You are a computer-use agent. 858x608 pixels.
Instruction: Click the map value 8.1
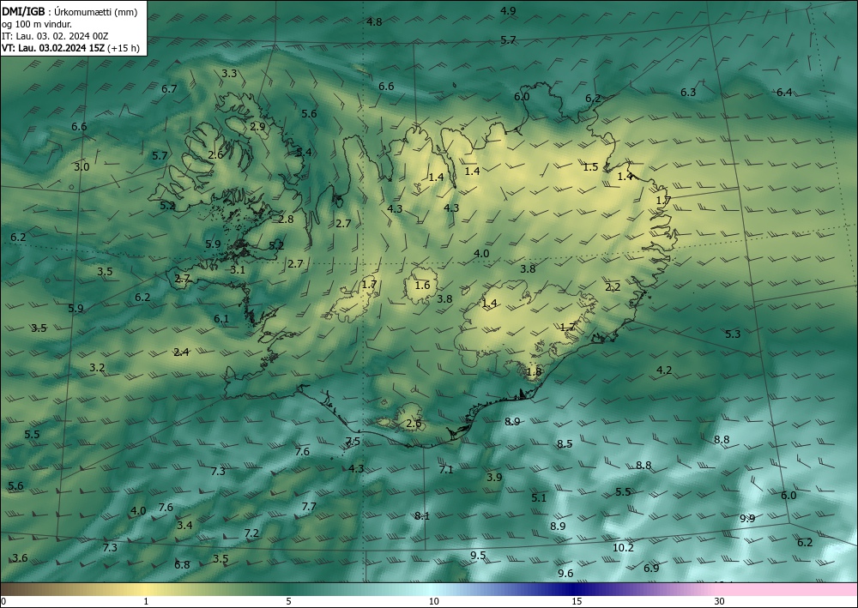tap(421, 515)
